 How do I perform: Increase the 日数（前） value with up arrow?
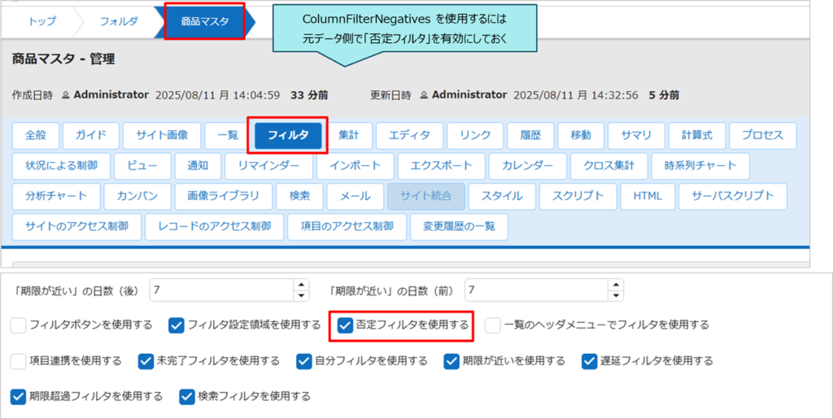(617, 286)
